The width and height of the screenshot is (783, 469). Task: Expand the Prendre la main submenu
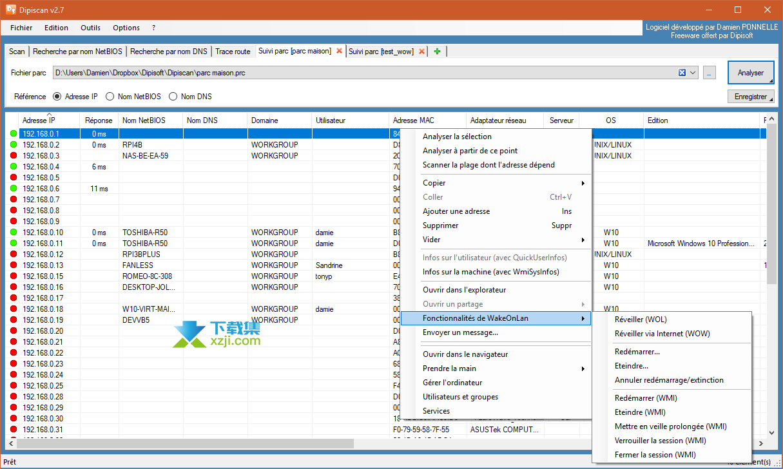pos(496,368)
